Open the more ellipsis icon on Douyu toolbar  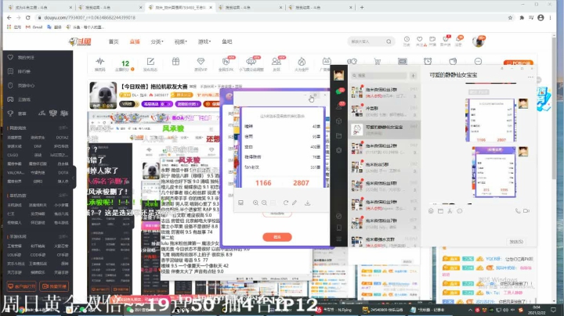[478, 62]
